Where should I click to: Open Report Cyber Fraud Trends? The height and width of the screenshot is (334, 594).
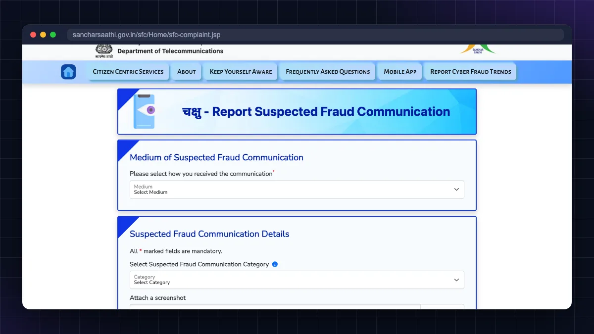pos(471,72)
